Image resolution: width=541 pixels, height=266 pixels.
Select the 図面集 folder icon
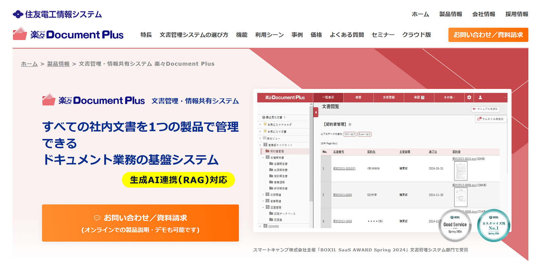tap(271, 219)
